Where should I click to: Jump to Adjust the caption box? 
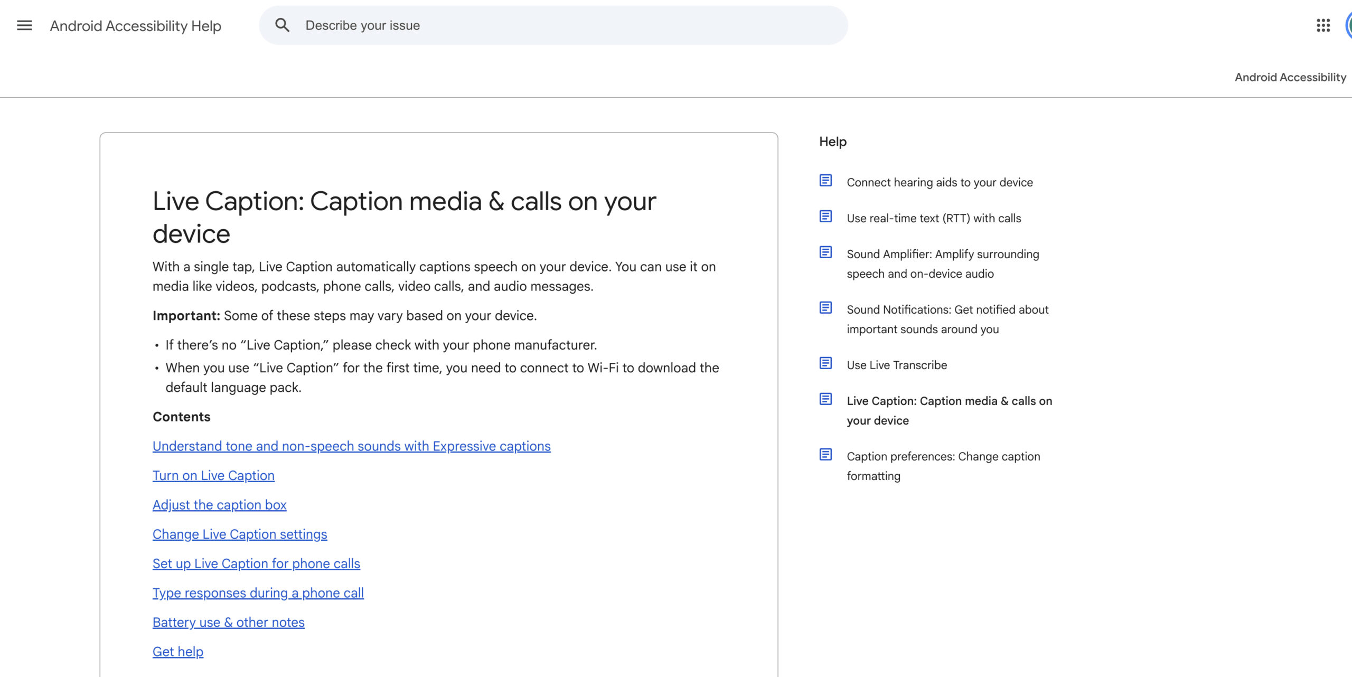tap(219, 505)
